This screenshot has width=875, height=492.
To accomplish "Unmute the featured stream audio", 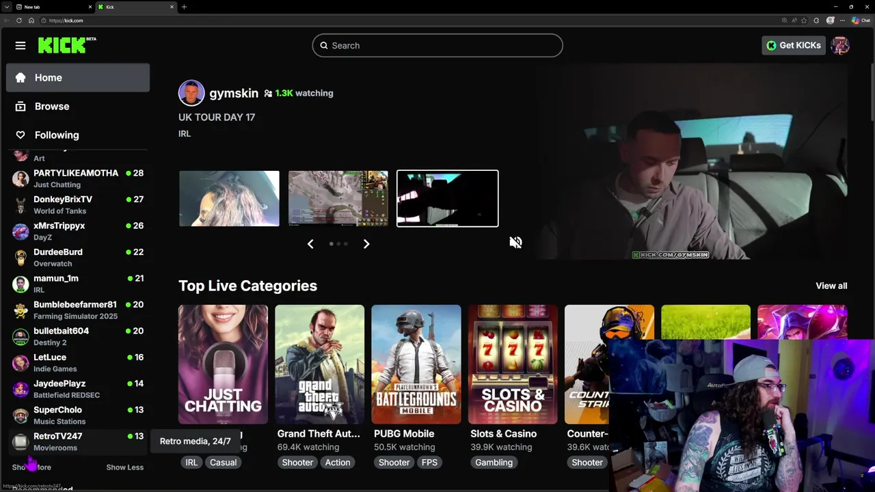I will pyautogui.click(x=515, y=243).
